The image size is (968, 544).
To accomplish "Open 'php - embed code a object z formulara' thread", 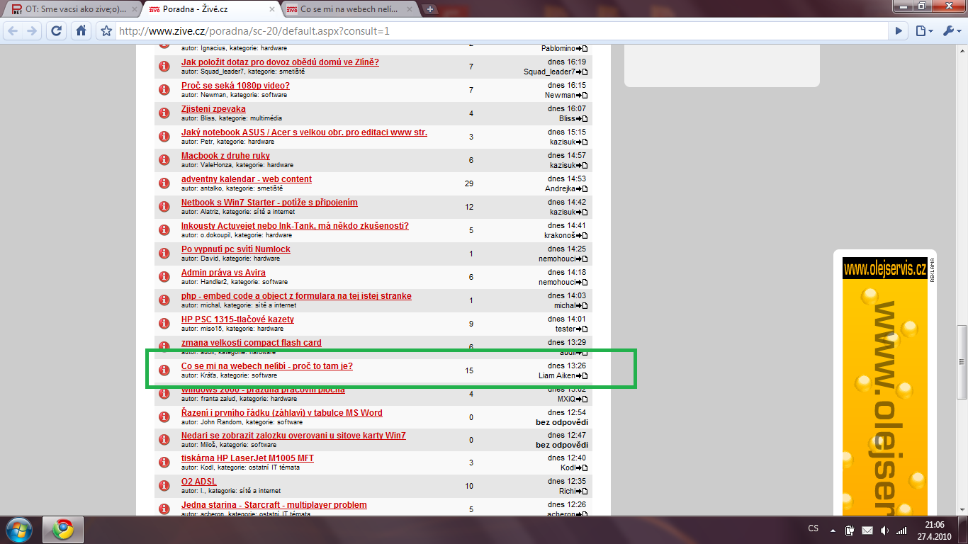I will click(x=296, y=296).
